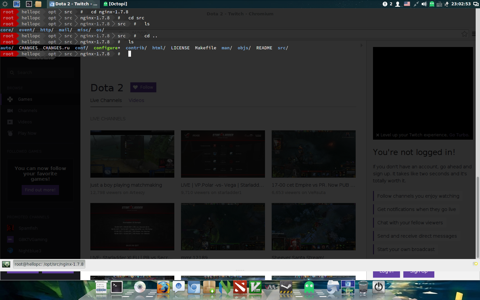Launch Vim from the dock
This screenshot has height=300, width=480.
pyautogui.click(x=255, y=287)
